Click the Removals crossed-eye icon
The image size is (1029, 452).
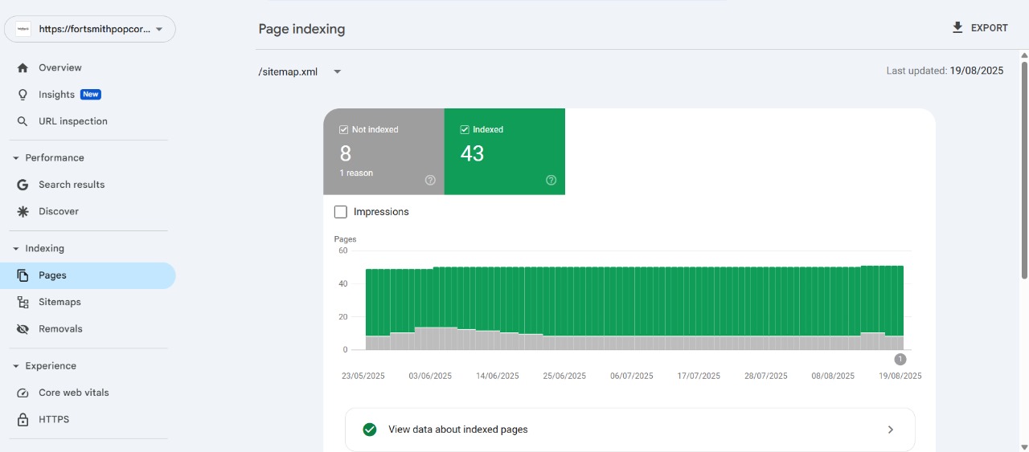click(23, 329)
